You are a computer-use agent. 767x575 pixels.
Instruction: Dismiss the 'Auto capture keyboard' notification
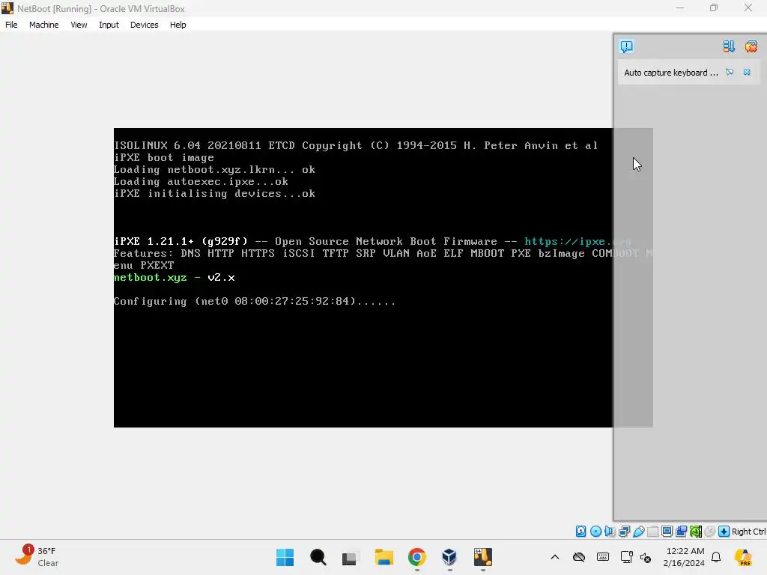[x=747, y=73]
